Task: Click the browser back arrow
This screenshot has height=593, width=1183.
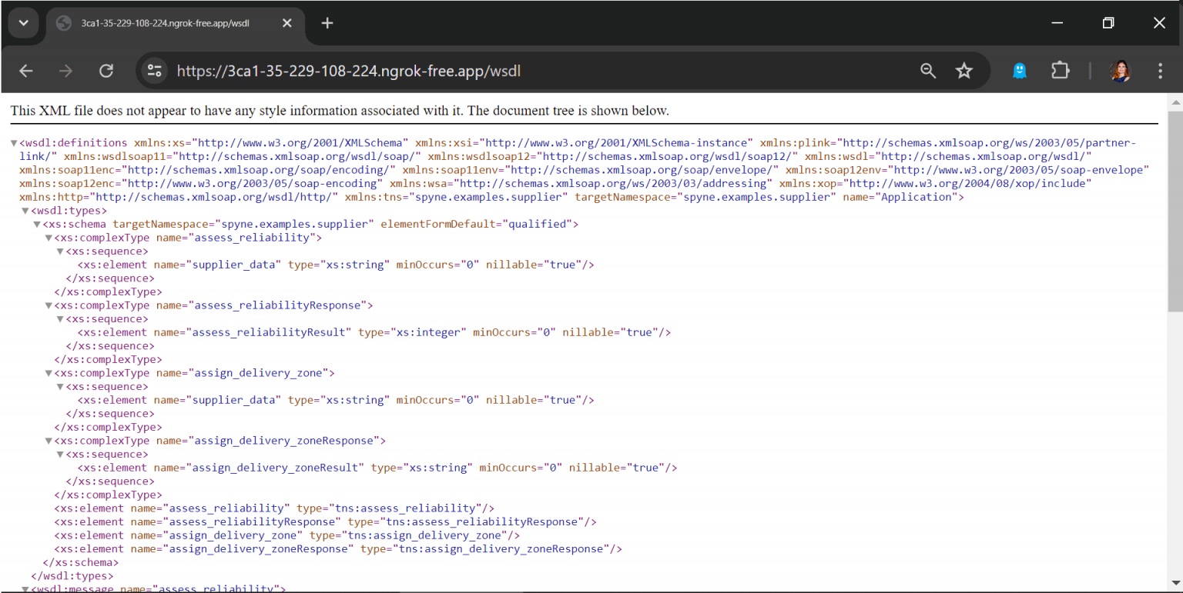Action: (26, 71)
